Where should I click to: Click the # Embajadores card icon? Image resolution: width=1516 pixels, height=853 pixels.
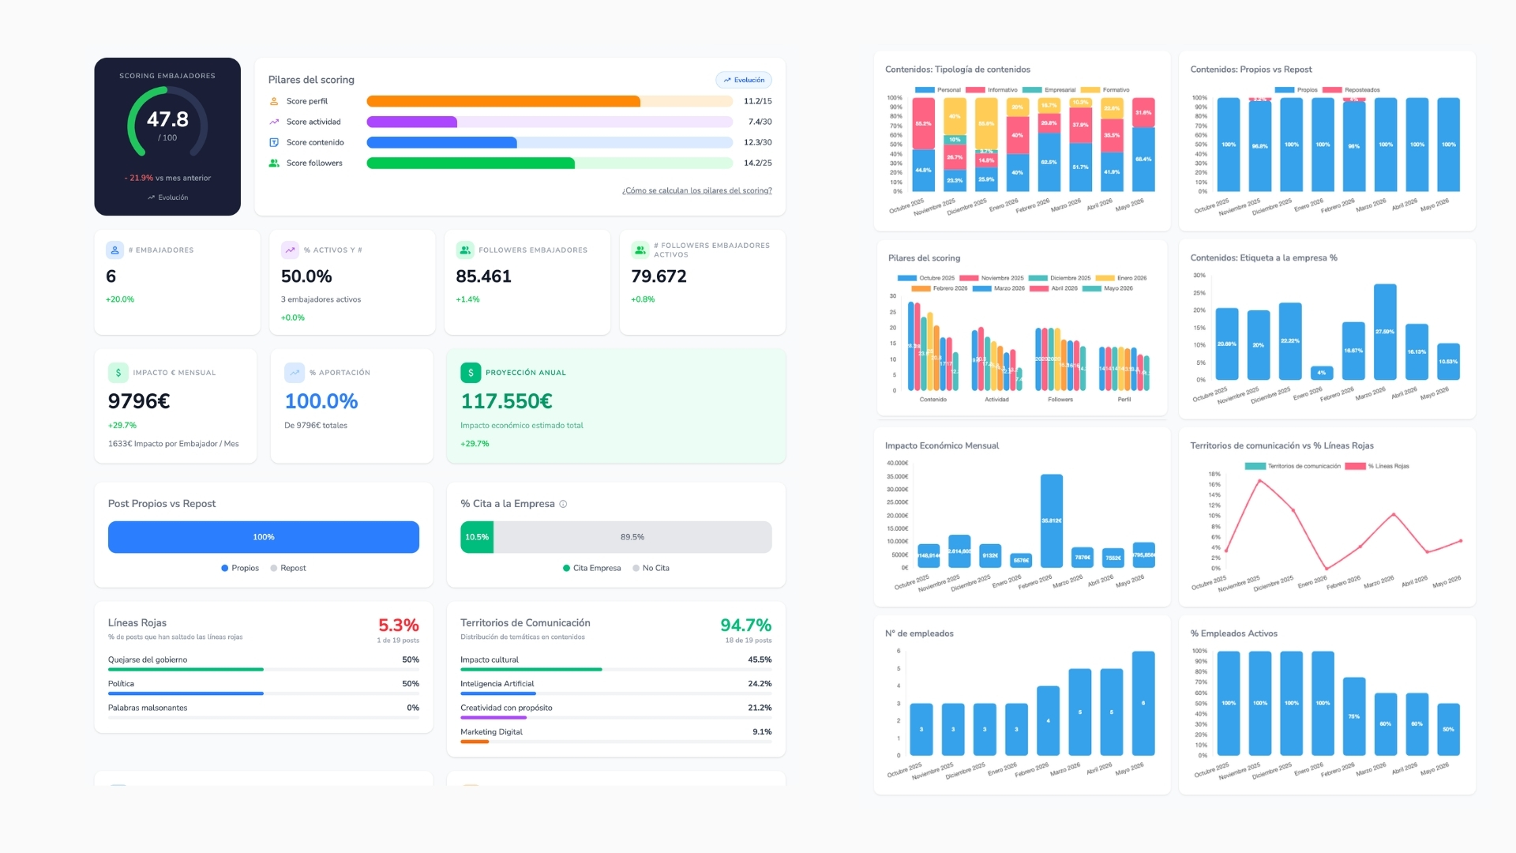pos(114,250)
